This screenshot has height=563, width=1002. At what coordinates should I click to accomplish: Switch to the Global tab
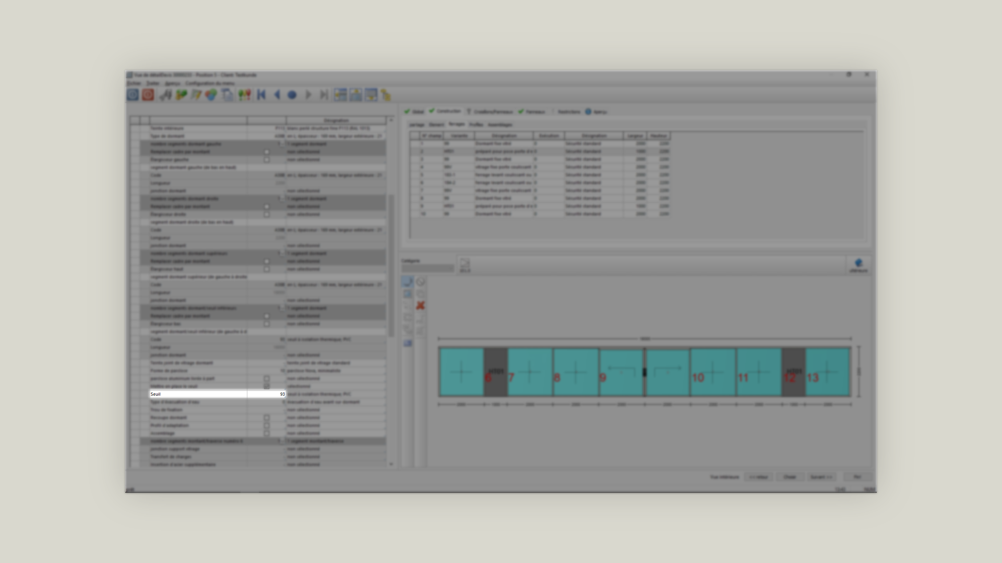(x=414, y=112)
